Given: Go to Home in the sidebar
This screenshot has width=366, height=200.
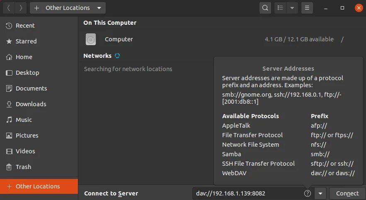Looking at the screenshot, I should [x=24, y=57].
